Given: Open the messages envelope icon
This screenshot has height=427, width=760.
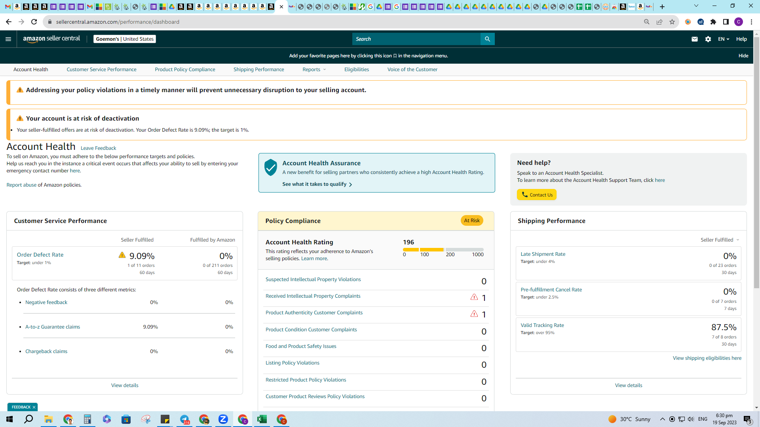Looking at the screenshot, I should coord(694,39).
